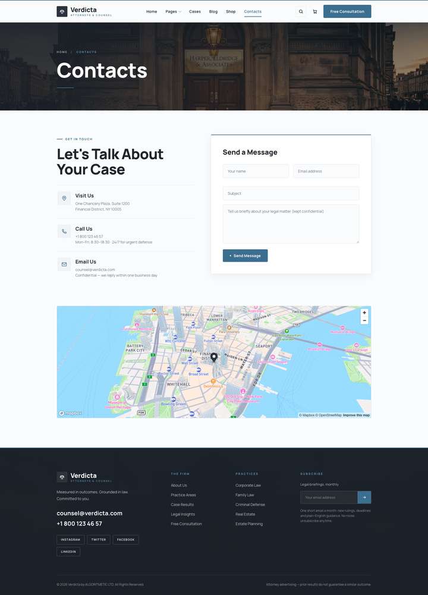Click the contact counsel@verdicta.com under Email Us
The width and height of the screenshot is (428, 595).
pyautogui.click(x=95, y=270)
